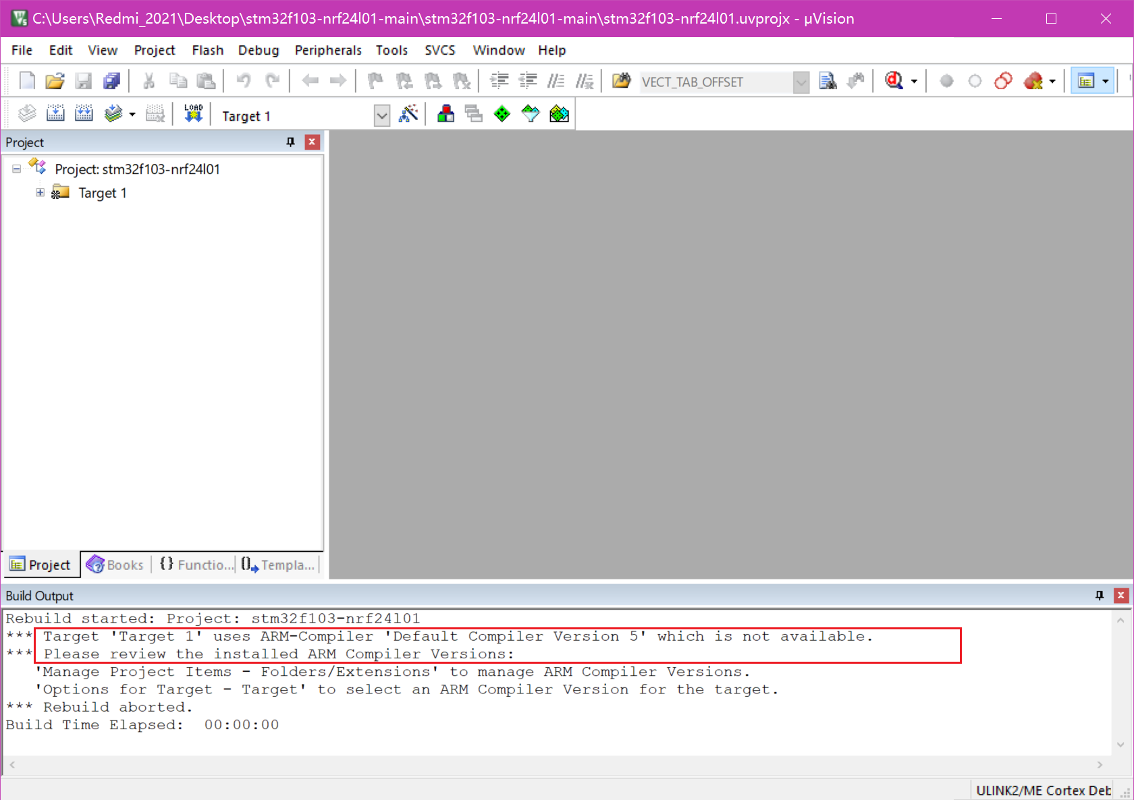The height and width of the screenshot is (800, 1134).
Task: Click the 'Rebuild aborted.' output line
Action: (x=99, y=707)
